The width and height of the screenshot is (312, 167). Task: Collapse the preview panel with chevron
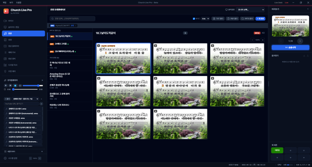pos(308,9)
